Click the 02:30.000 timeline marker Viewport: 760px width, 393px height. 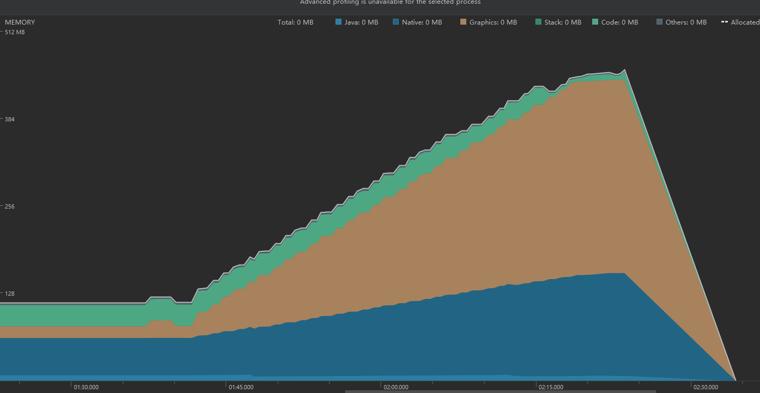(706, 387)
